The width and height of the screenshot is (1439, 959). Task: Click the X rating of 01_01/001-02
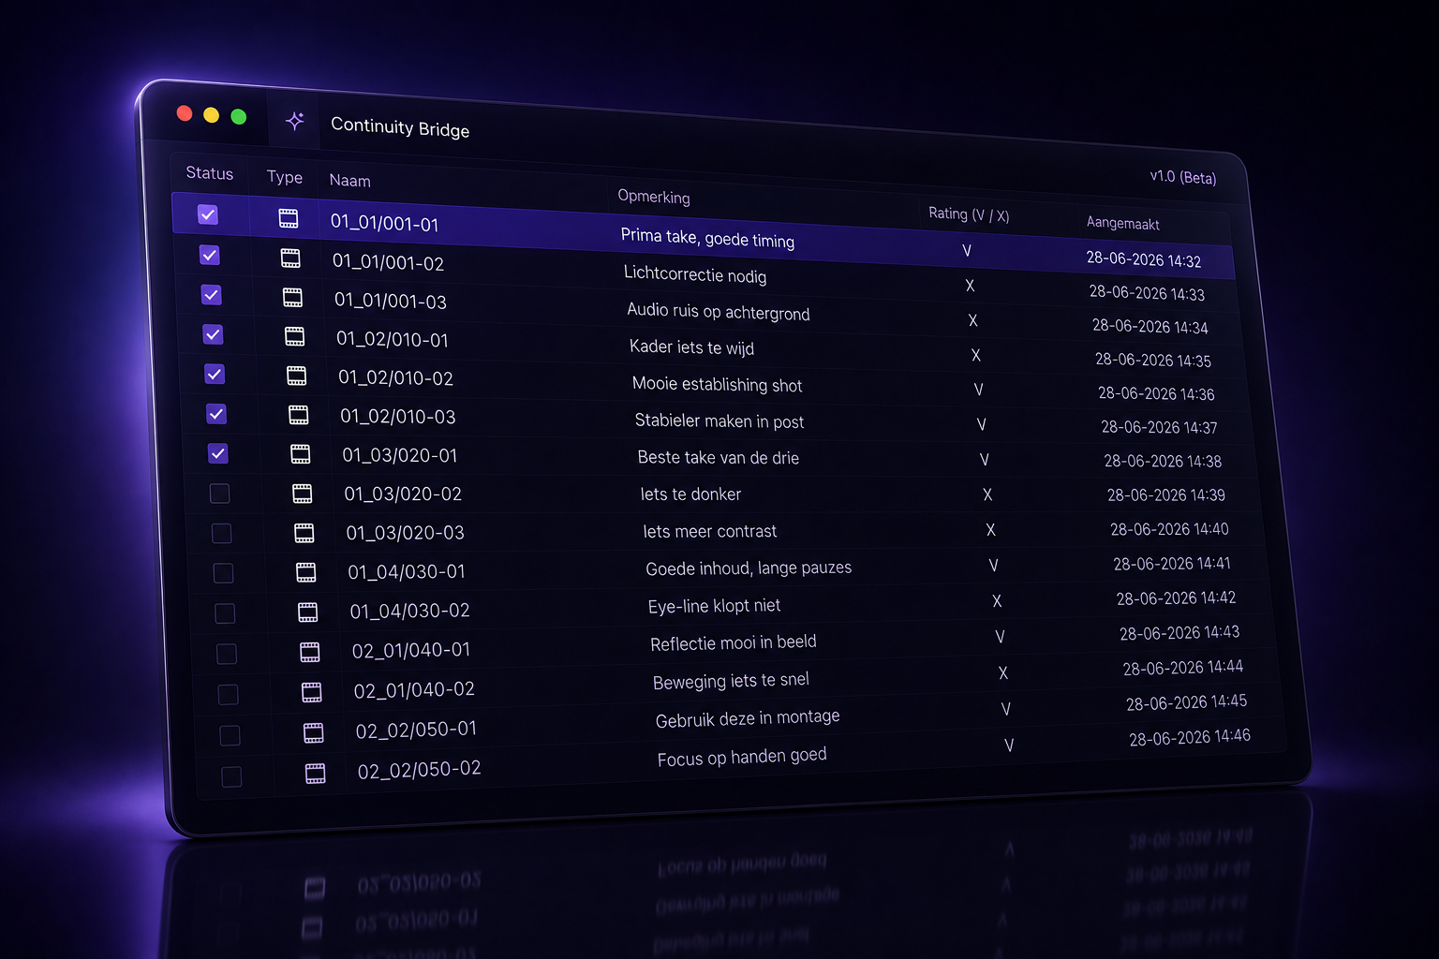970,286
